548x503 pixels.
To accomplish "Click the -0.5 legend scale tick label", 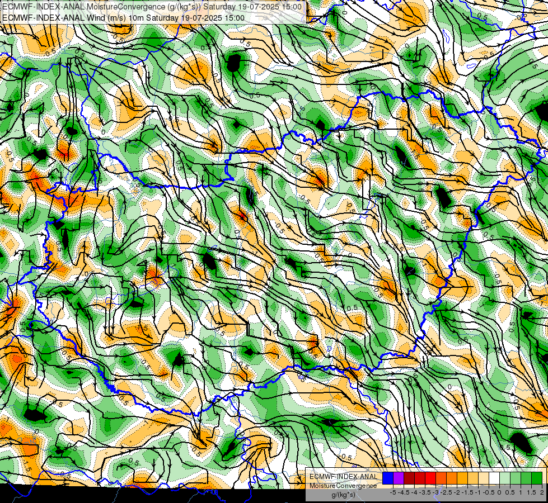I will [489, 492].
